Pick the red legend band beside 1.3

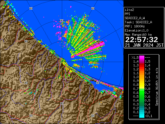pyautogui.click(x=142, y=65)
